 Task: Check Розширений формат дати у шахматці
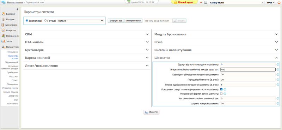[x=221, y=94]
